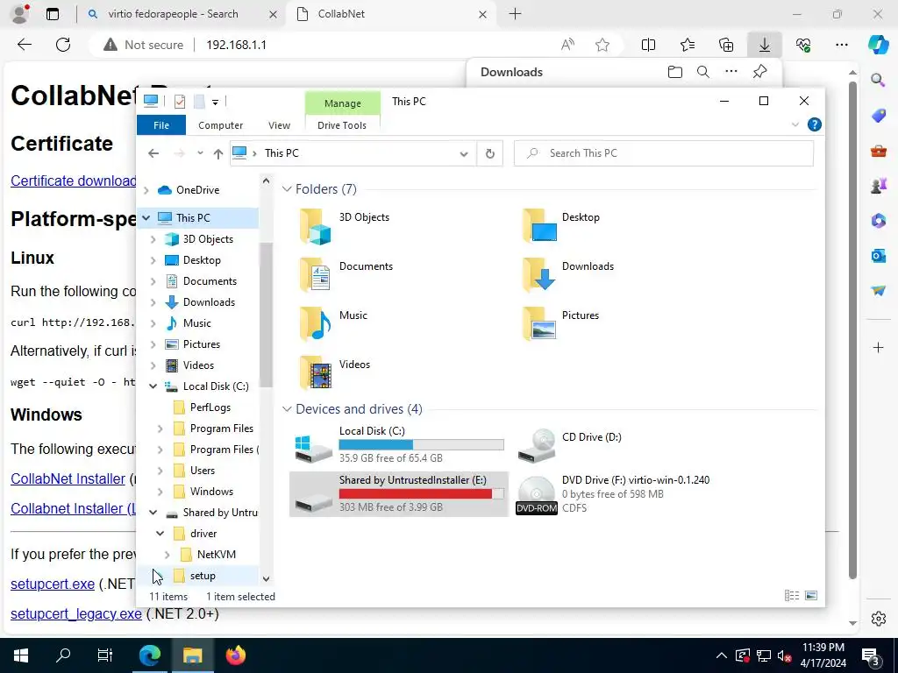Switch to the Computer ribbon tab
Image resolution: width=898 pixels, height=673 pixels.
coord(220,125)
